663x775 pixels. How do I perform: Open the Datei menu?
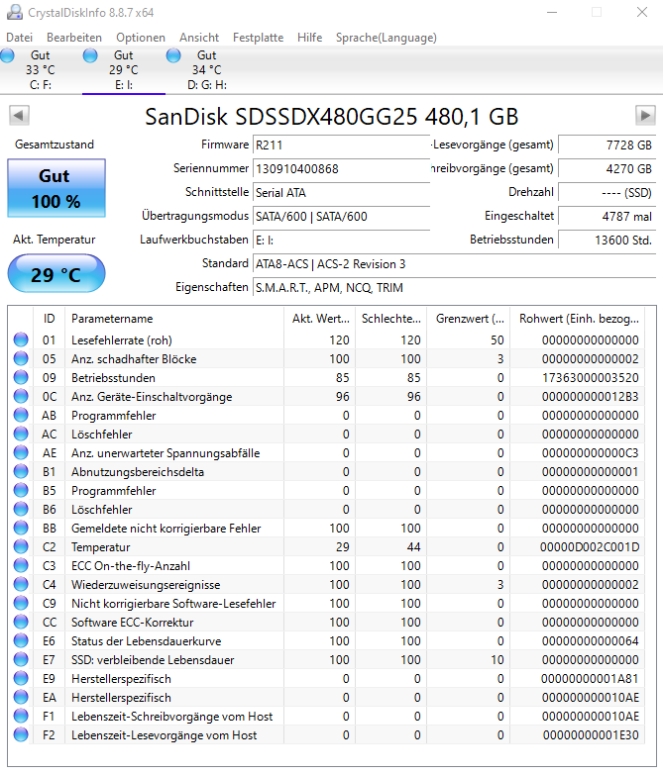pyautogui.click(x=19, y=38)
